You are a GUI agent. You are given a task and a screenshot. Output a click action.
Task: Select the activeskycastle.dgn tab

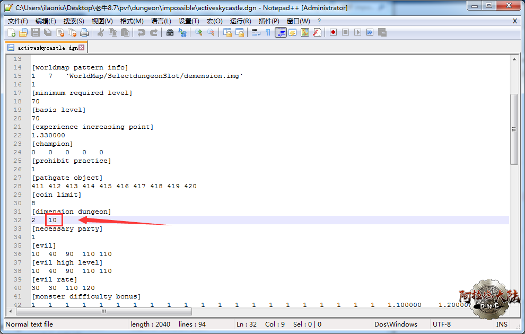coord(46,48)
